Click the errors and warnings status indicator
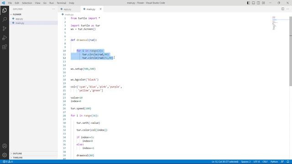 coord(8,162)
